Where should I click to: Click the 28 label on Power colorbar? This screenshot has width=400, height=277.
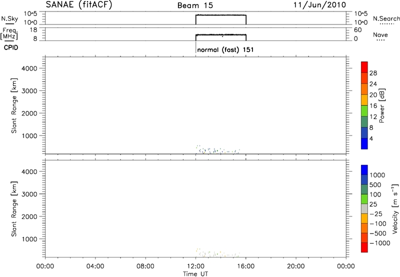[373, 73]
